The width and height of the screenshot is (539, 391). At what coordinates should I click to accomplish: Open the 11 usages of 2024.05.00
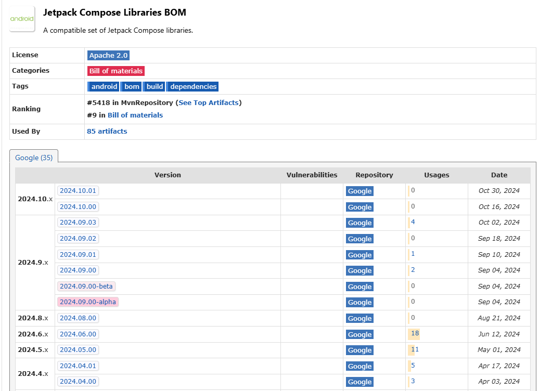415,349
